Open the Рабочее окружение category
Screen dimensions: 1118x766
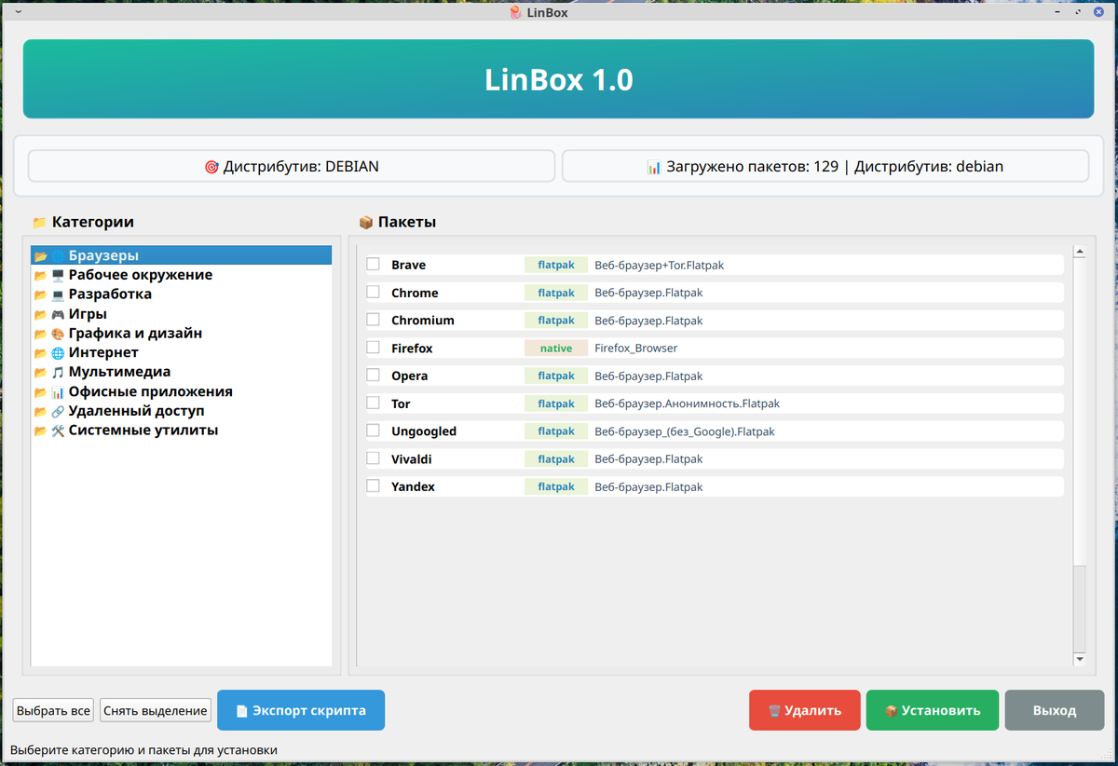[x=182, y=275]
